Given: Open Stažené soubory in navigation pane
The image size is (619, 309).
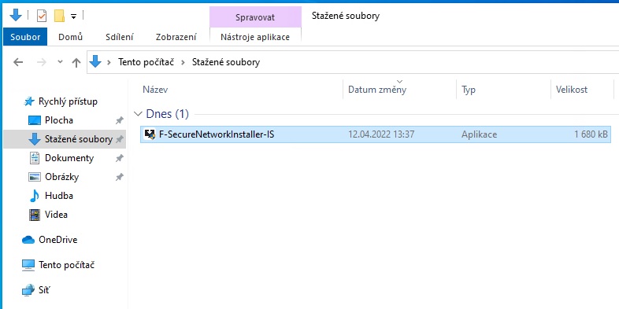Looking at the screenshot, I should (x=79, y=139).
